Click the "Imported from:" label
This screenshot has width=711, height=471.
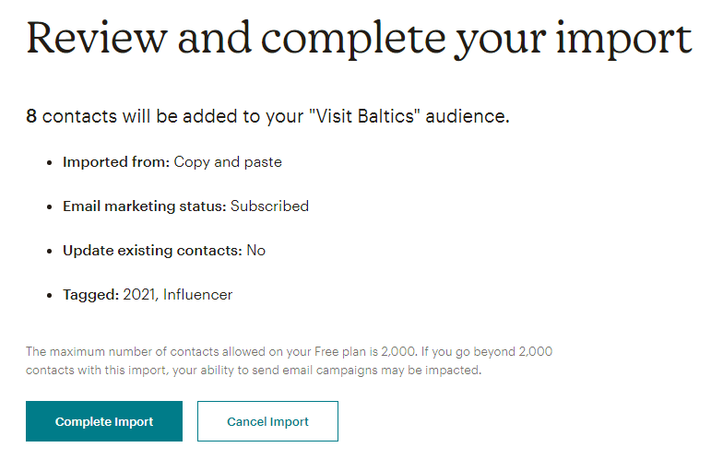pos(116,162)
